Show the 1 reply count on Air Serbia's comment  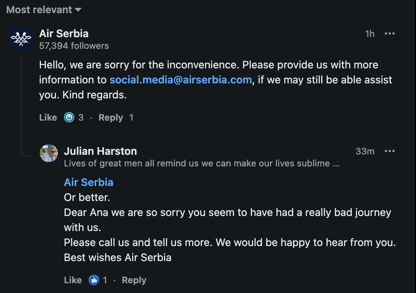[x=131, y=118]
